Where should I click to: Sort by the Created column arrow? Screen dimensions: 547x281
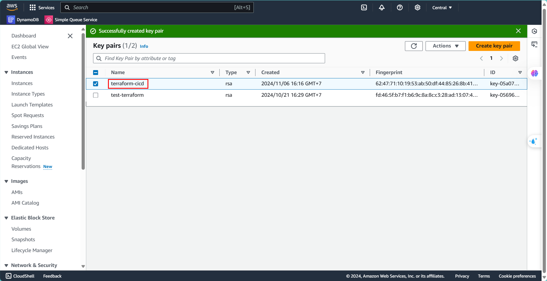(x=363, y=73)
